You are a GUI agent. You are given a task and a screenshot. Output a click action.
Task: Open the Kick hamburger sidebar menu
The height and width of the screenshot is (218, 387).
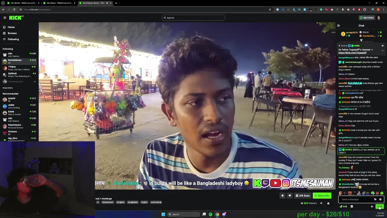coord(5,18)
